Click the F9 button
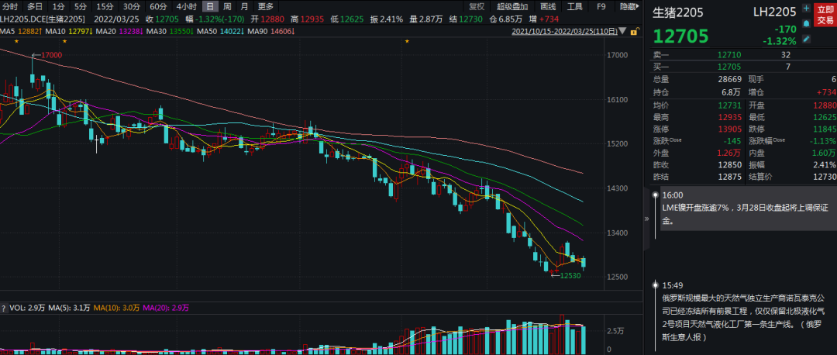 point(601,7)
